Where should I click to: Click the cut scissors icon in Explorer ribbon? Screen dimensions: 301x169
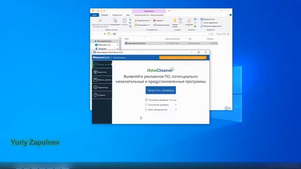[130, 20]
